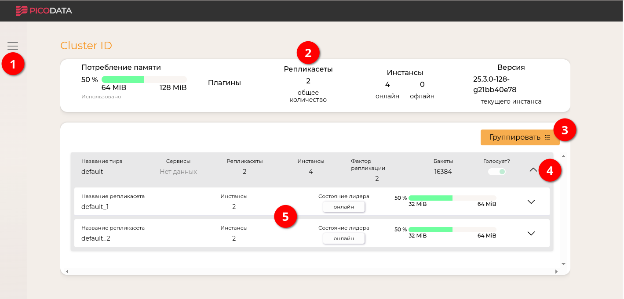The width and height of the screenshot is (624, 299).
Task: Click the онлайн status badge for default_1
Action: (x=343, y=207)
